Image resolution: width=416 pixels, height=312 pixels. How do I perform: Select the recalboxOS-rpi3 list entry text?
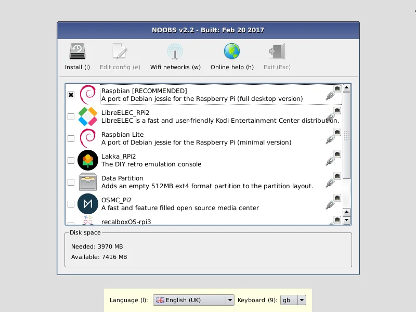click(126, 222)
